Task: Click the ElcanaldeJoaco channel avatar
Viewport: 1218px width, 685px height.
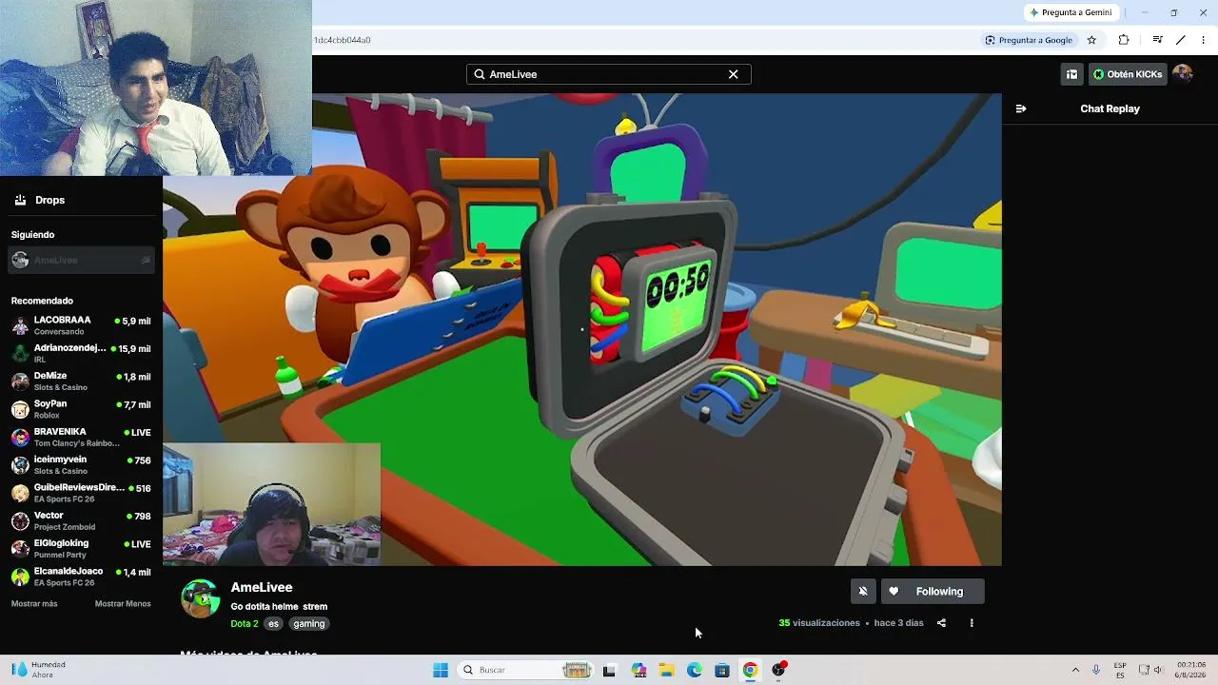Action: click(20, 577)
